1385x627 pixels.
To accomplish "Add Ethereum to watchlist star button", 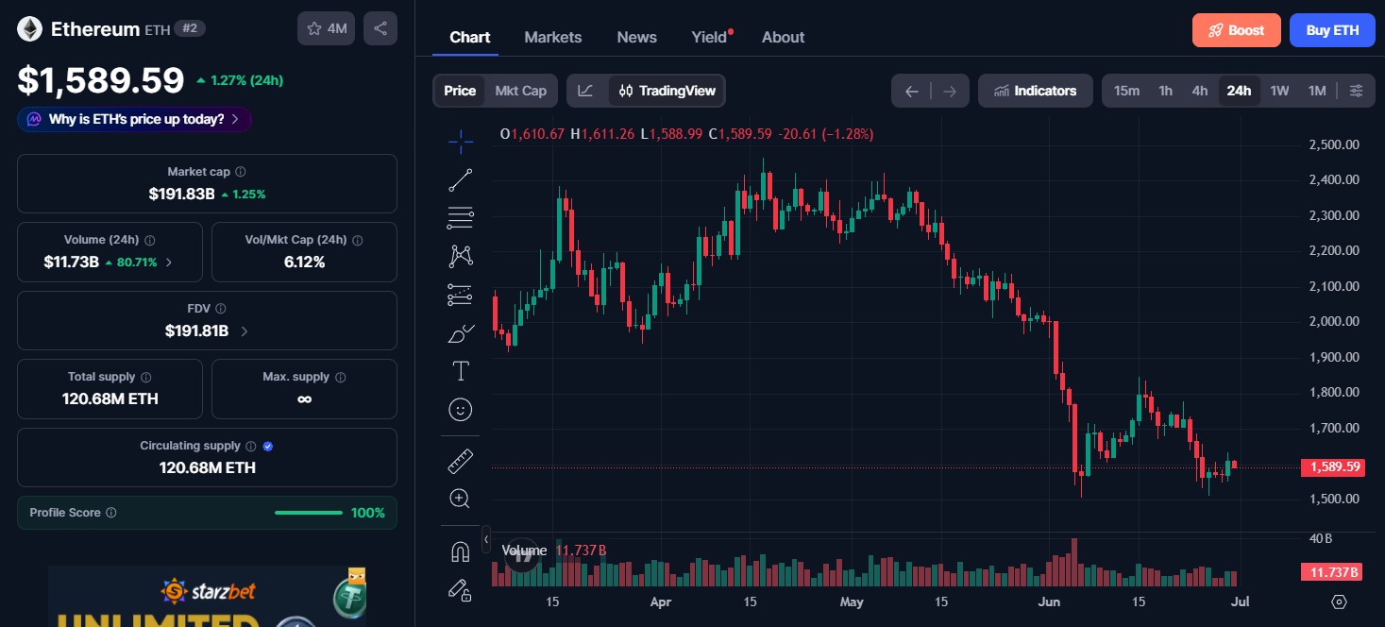I will [326, 28].
